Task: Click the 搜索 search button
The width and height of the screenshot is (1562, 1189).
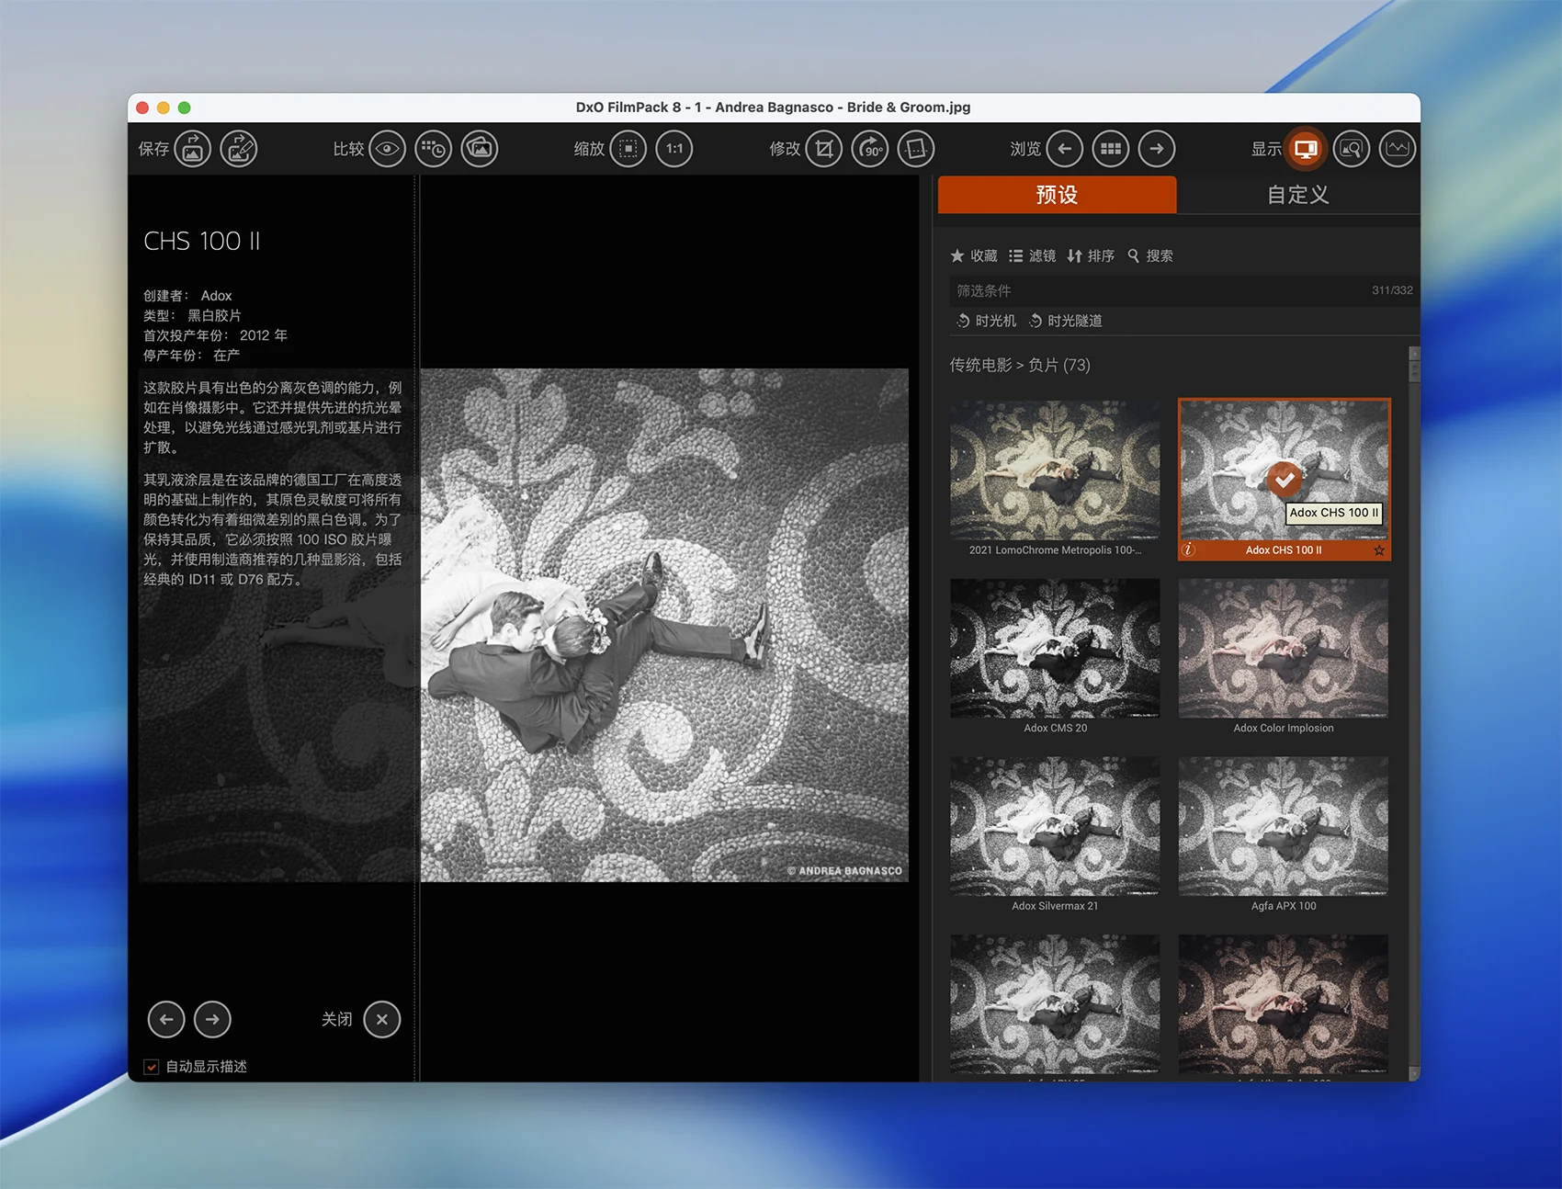Action: point(1150,255)
